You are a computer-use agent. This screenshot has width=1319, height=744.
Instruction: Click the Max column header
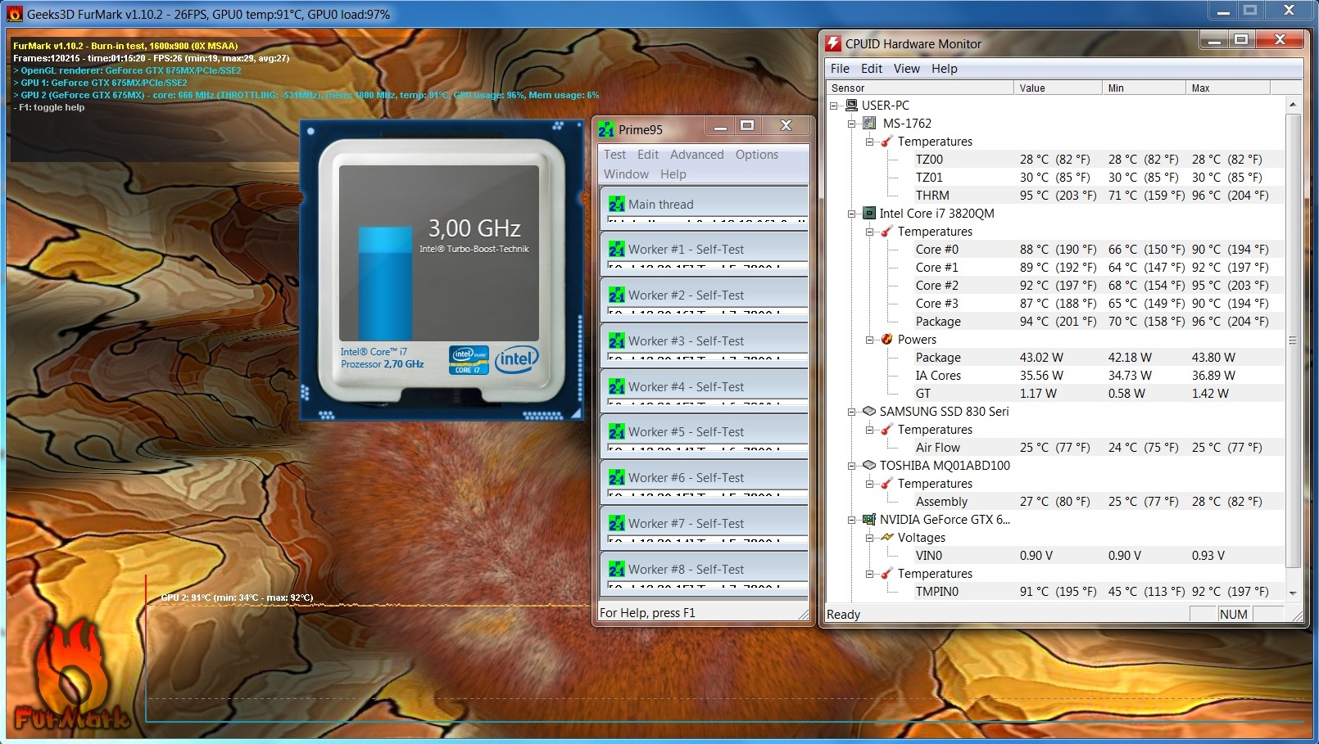click(x=1227, y=88)
